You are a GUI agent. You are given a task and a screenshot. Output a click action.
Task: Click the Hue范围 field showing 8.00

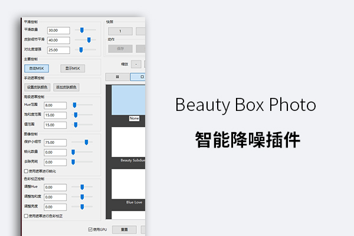coord(55,105)
